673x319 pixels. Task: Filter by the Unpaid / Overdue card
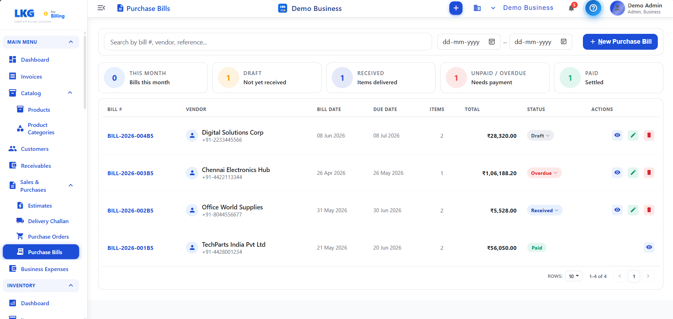(x=495, y=78)
